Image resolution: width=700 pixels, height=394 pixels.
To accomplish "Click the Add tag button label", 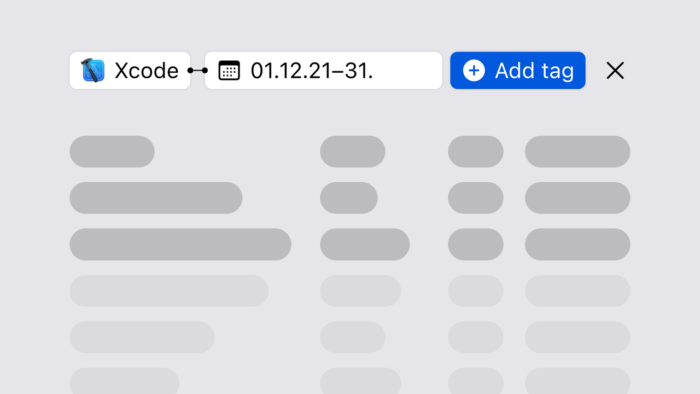I will click(x=534, y=71).
